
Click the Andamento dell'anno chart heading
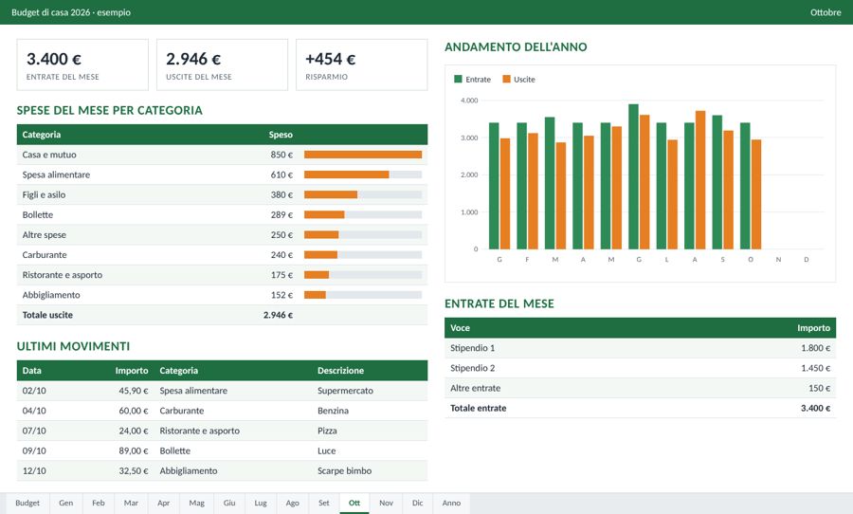pyautogui.click(x=516, y=46)
